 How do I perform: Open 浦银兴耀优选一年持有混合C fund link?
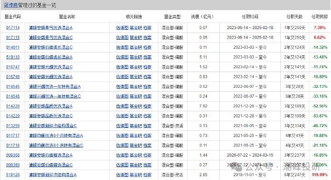point(54,96)
